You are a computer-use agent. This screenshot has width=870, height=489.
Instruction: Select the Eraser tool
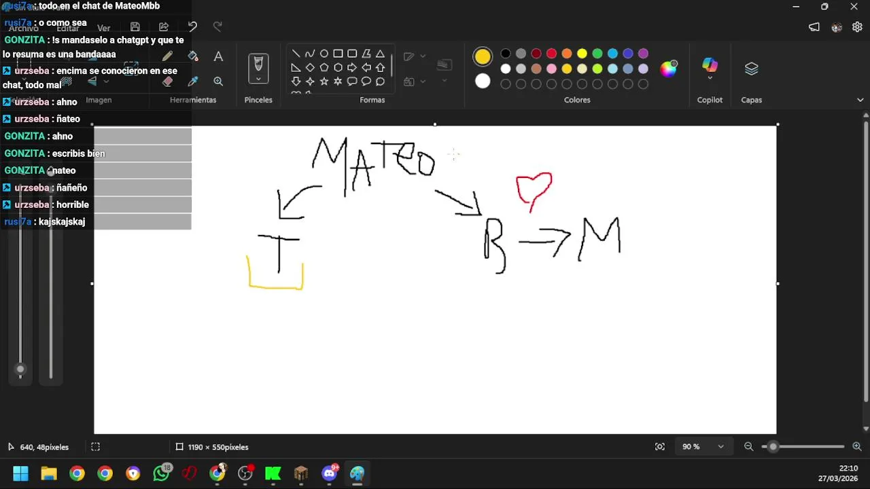coord(167,81)
